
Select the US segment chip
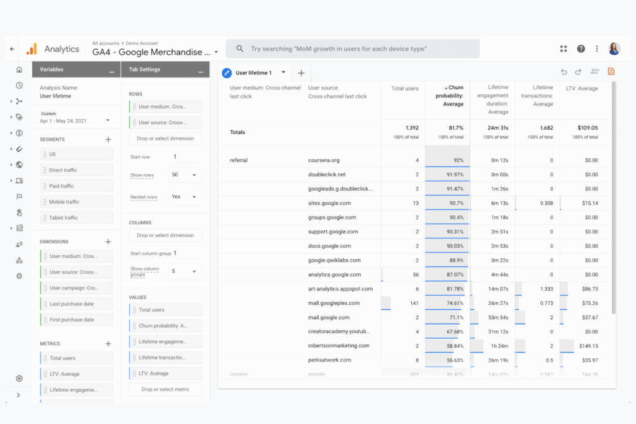[x=76, y=154]
